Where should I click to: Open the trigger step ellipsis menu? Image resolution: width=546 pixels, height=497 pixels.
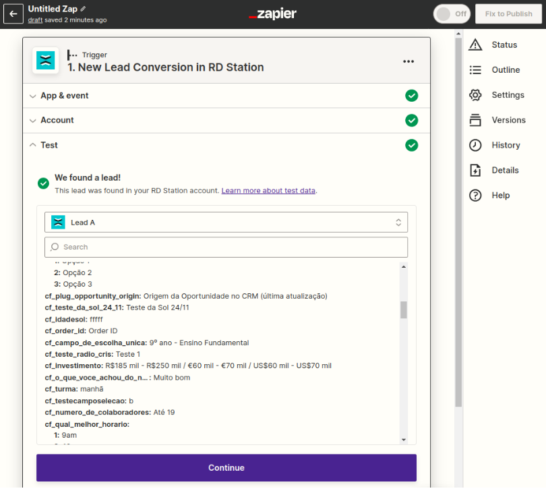[408, 61]
